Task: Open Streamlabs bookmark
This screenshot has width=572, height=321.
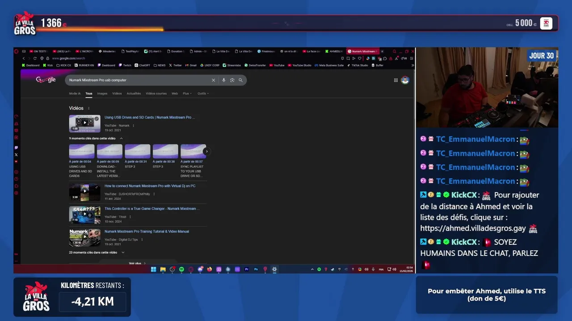Action: click(231, 66)
